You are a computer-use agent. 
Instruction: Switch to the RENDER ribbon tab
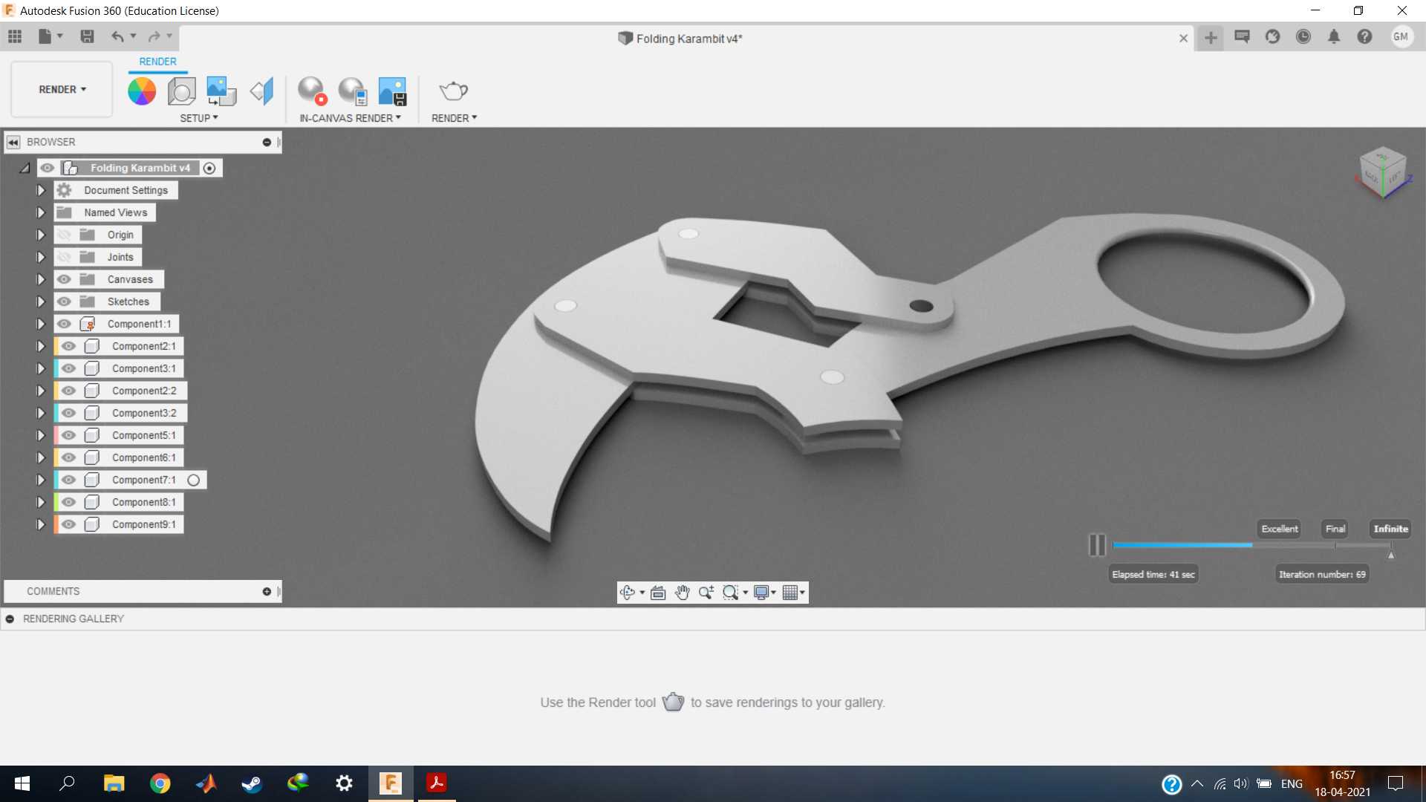pos(157,62)
